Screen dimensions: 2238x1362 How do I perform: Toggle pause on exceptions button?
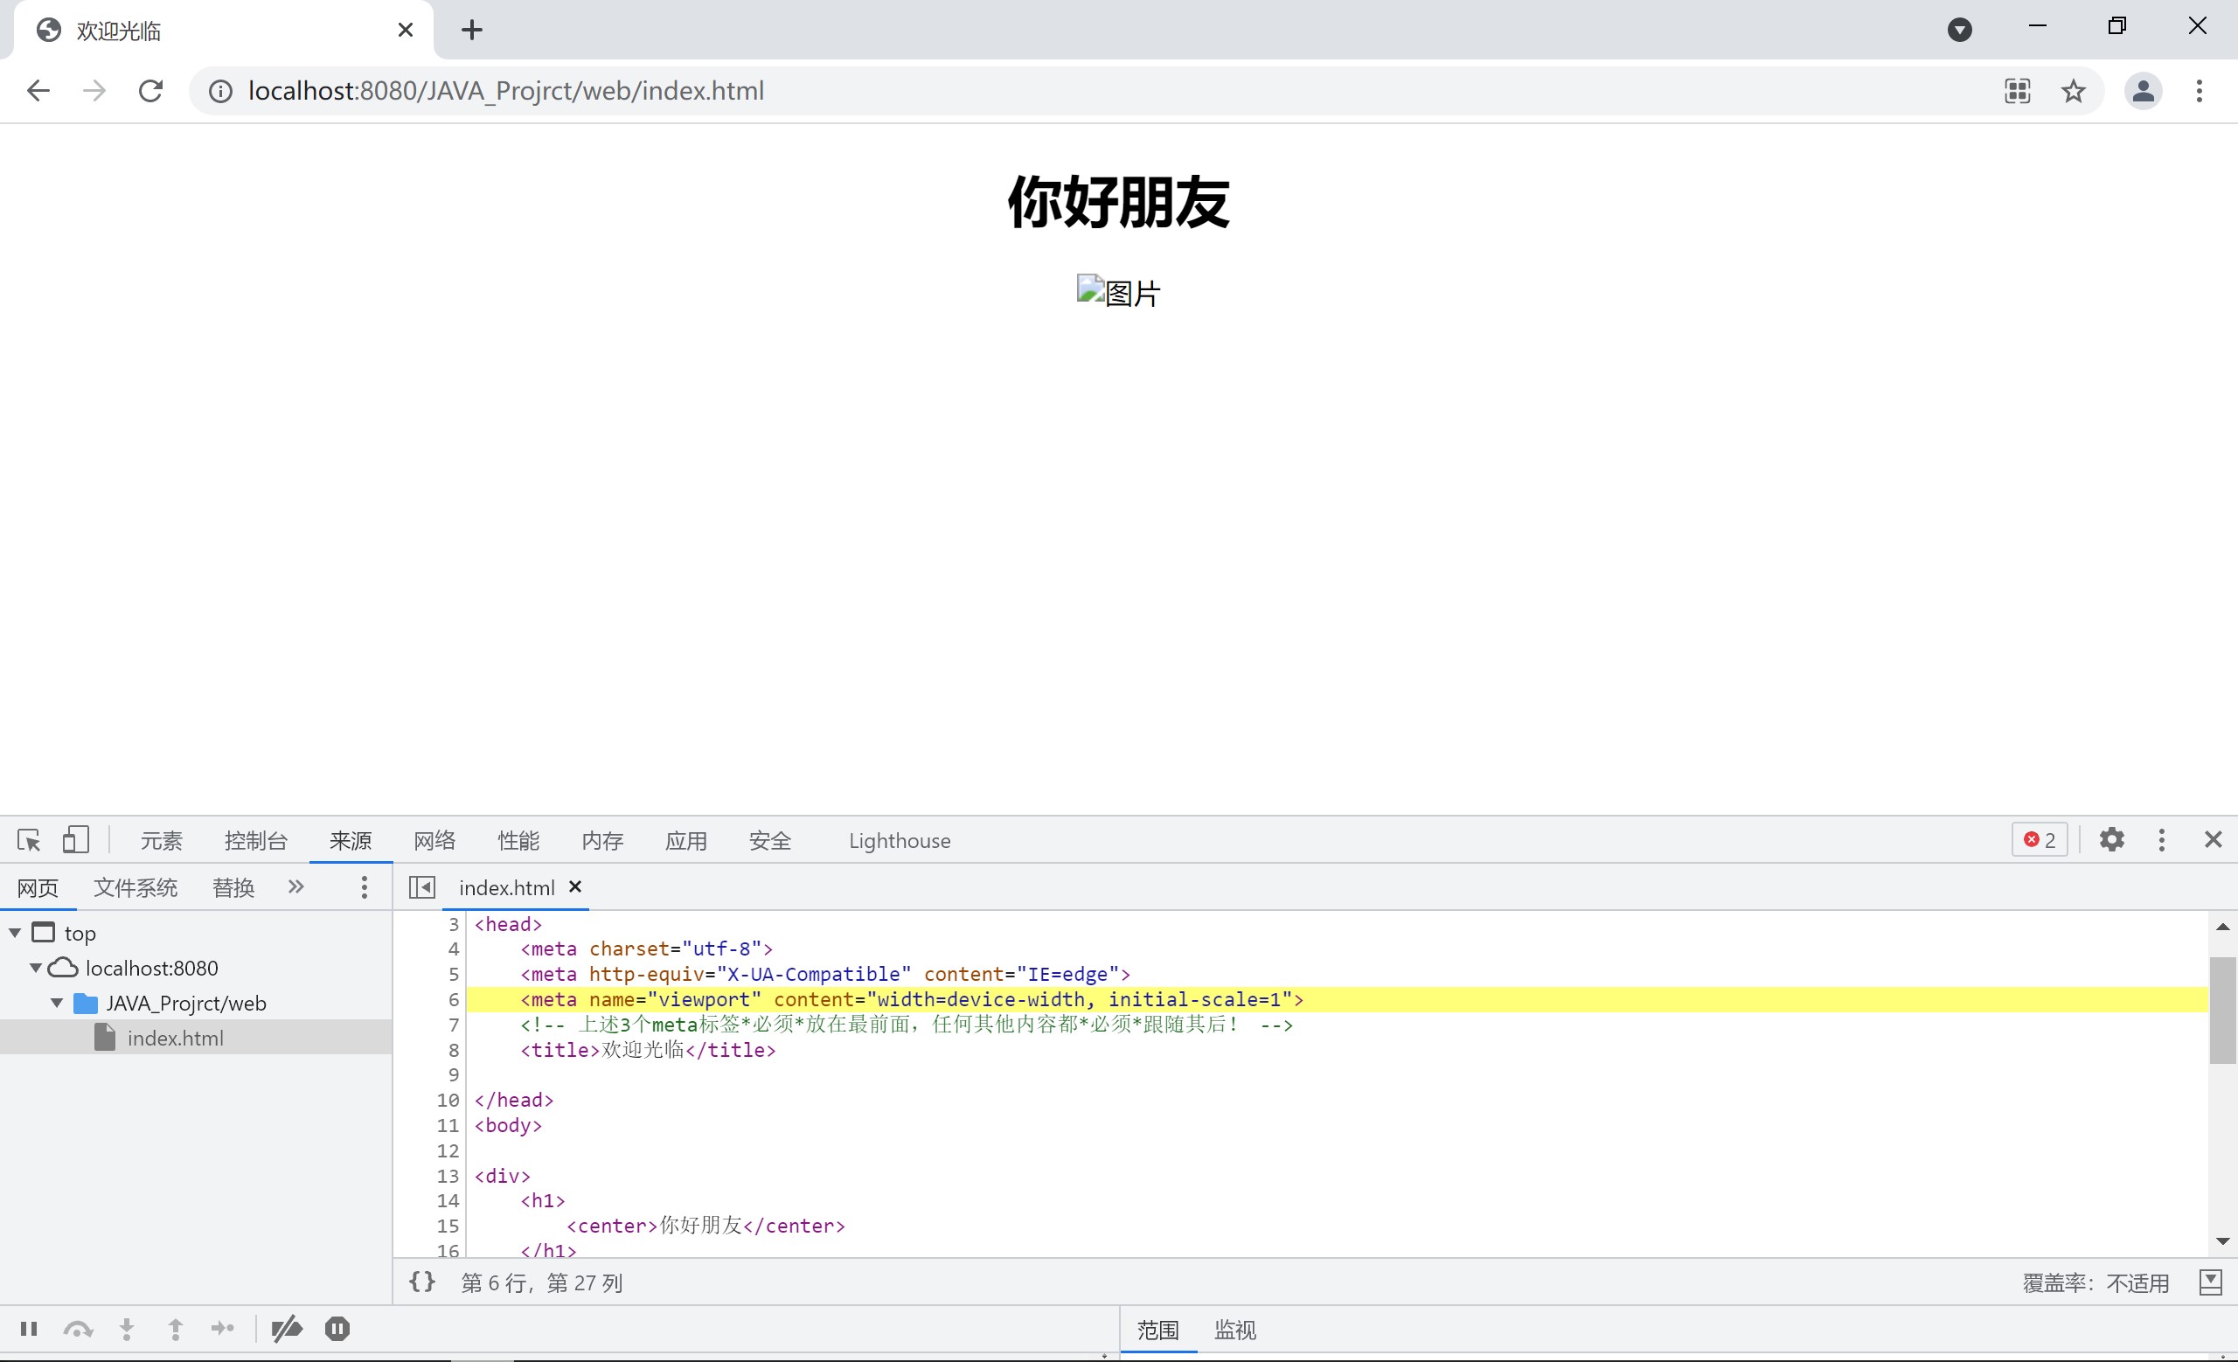point(337,1330)
